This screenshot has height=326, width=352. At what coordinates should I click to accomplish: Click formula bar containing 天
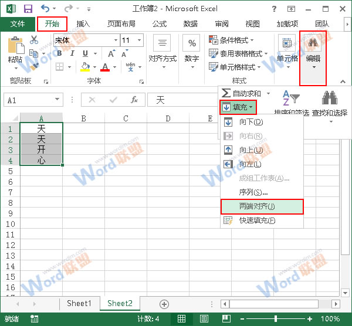(183, 100)
